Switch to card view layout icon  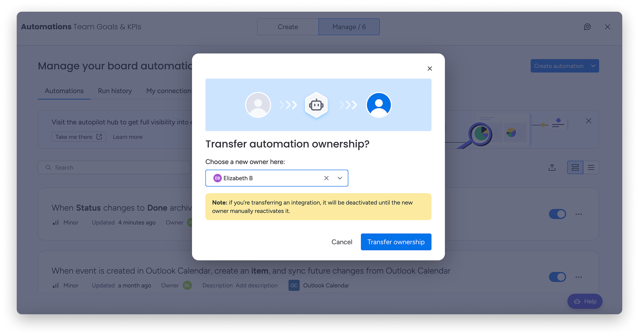(x=575, y=167)
